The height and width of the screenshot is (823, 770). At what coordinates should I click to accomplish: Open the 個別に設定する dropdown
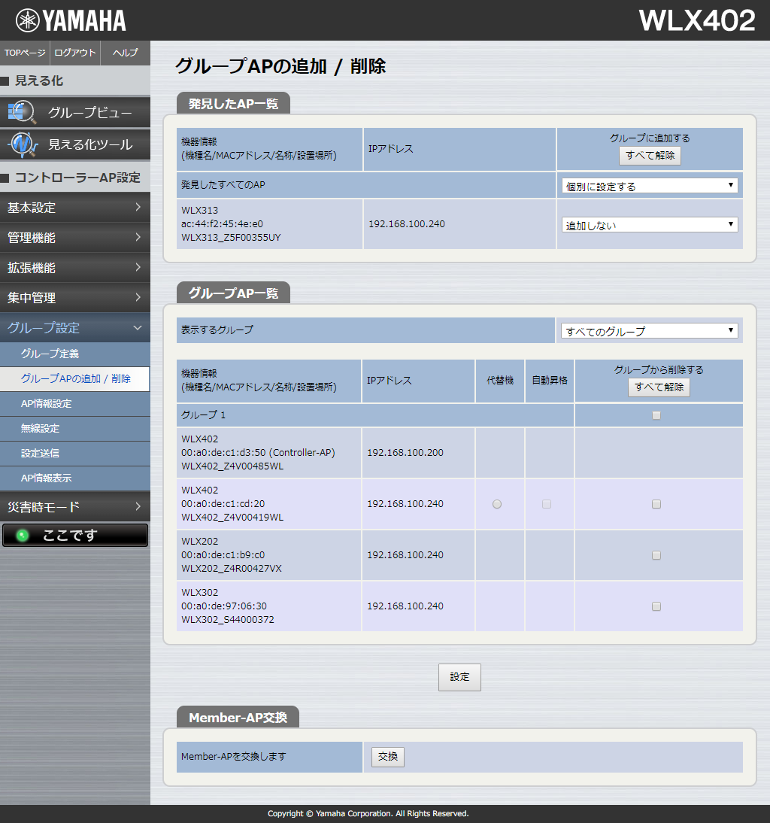point(650,186)
